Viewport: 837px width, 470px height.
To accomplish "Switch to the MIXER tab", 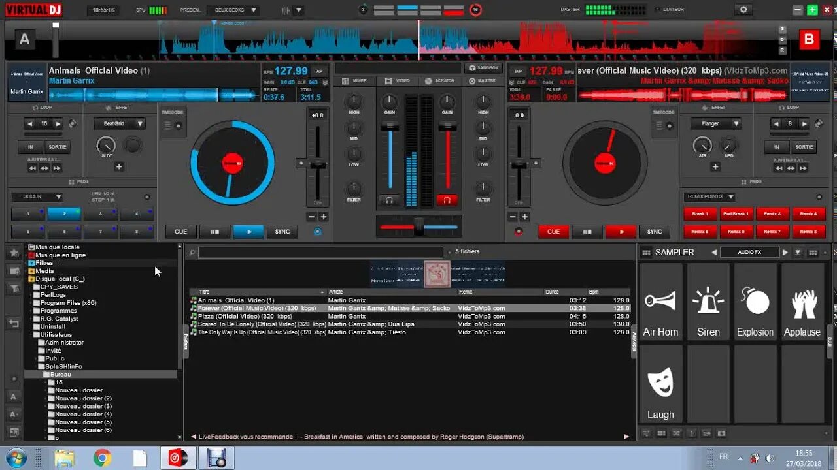I will [354, 81].
